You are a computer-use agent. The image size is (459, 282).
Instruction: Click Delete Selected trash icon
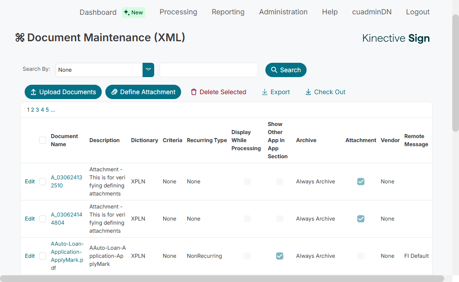(194, 92)
